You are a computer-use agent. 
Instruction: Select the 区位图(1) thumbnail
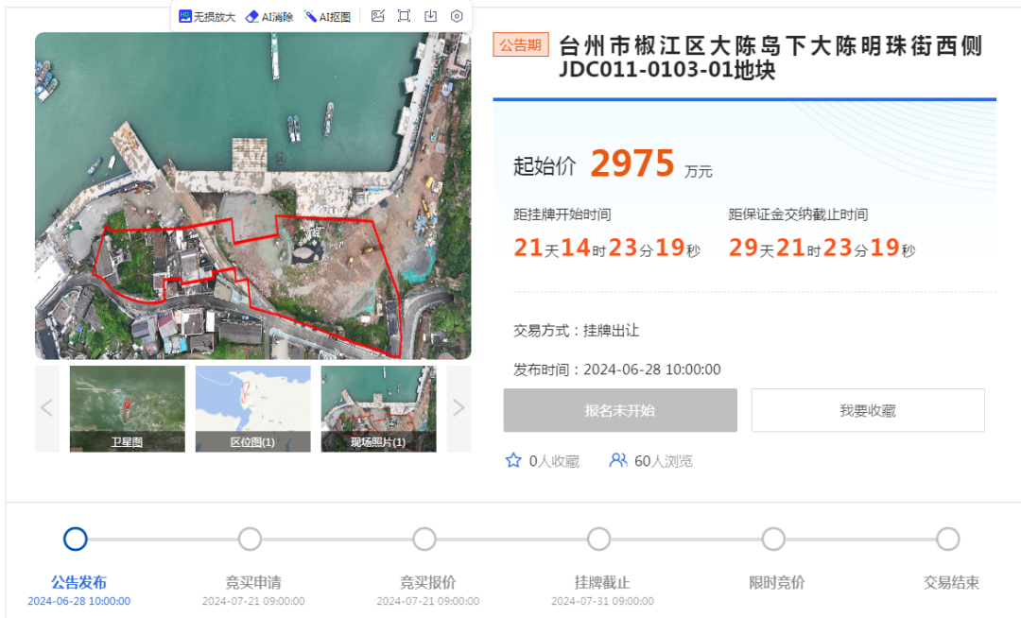click(252, 408)
